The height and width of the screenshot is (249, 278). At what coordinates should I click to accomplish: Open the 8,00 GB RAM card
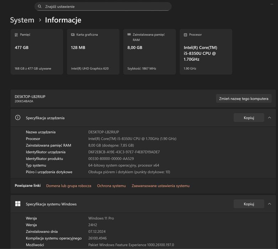coord(149,52)
